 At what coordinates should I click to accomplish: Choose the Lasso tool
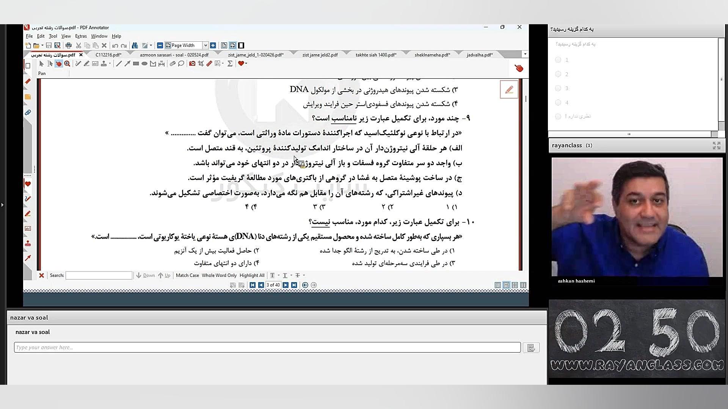(x=181, y=64)
